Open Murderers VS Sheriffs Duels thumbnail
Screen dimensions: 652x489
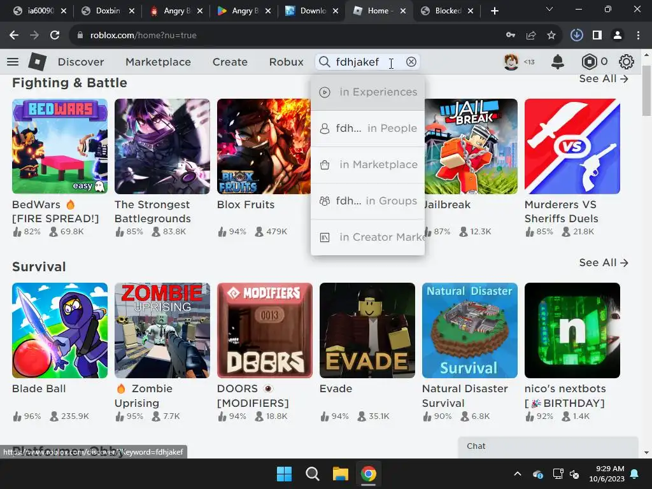[x=572, y=146]
